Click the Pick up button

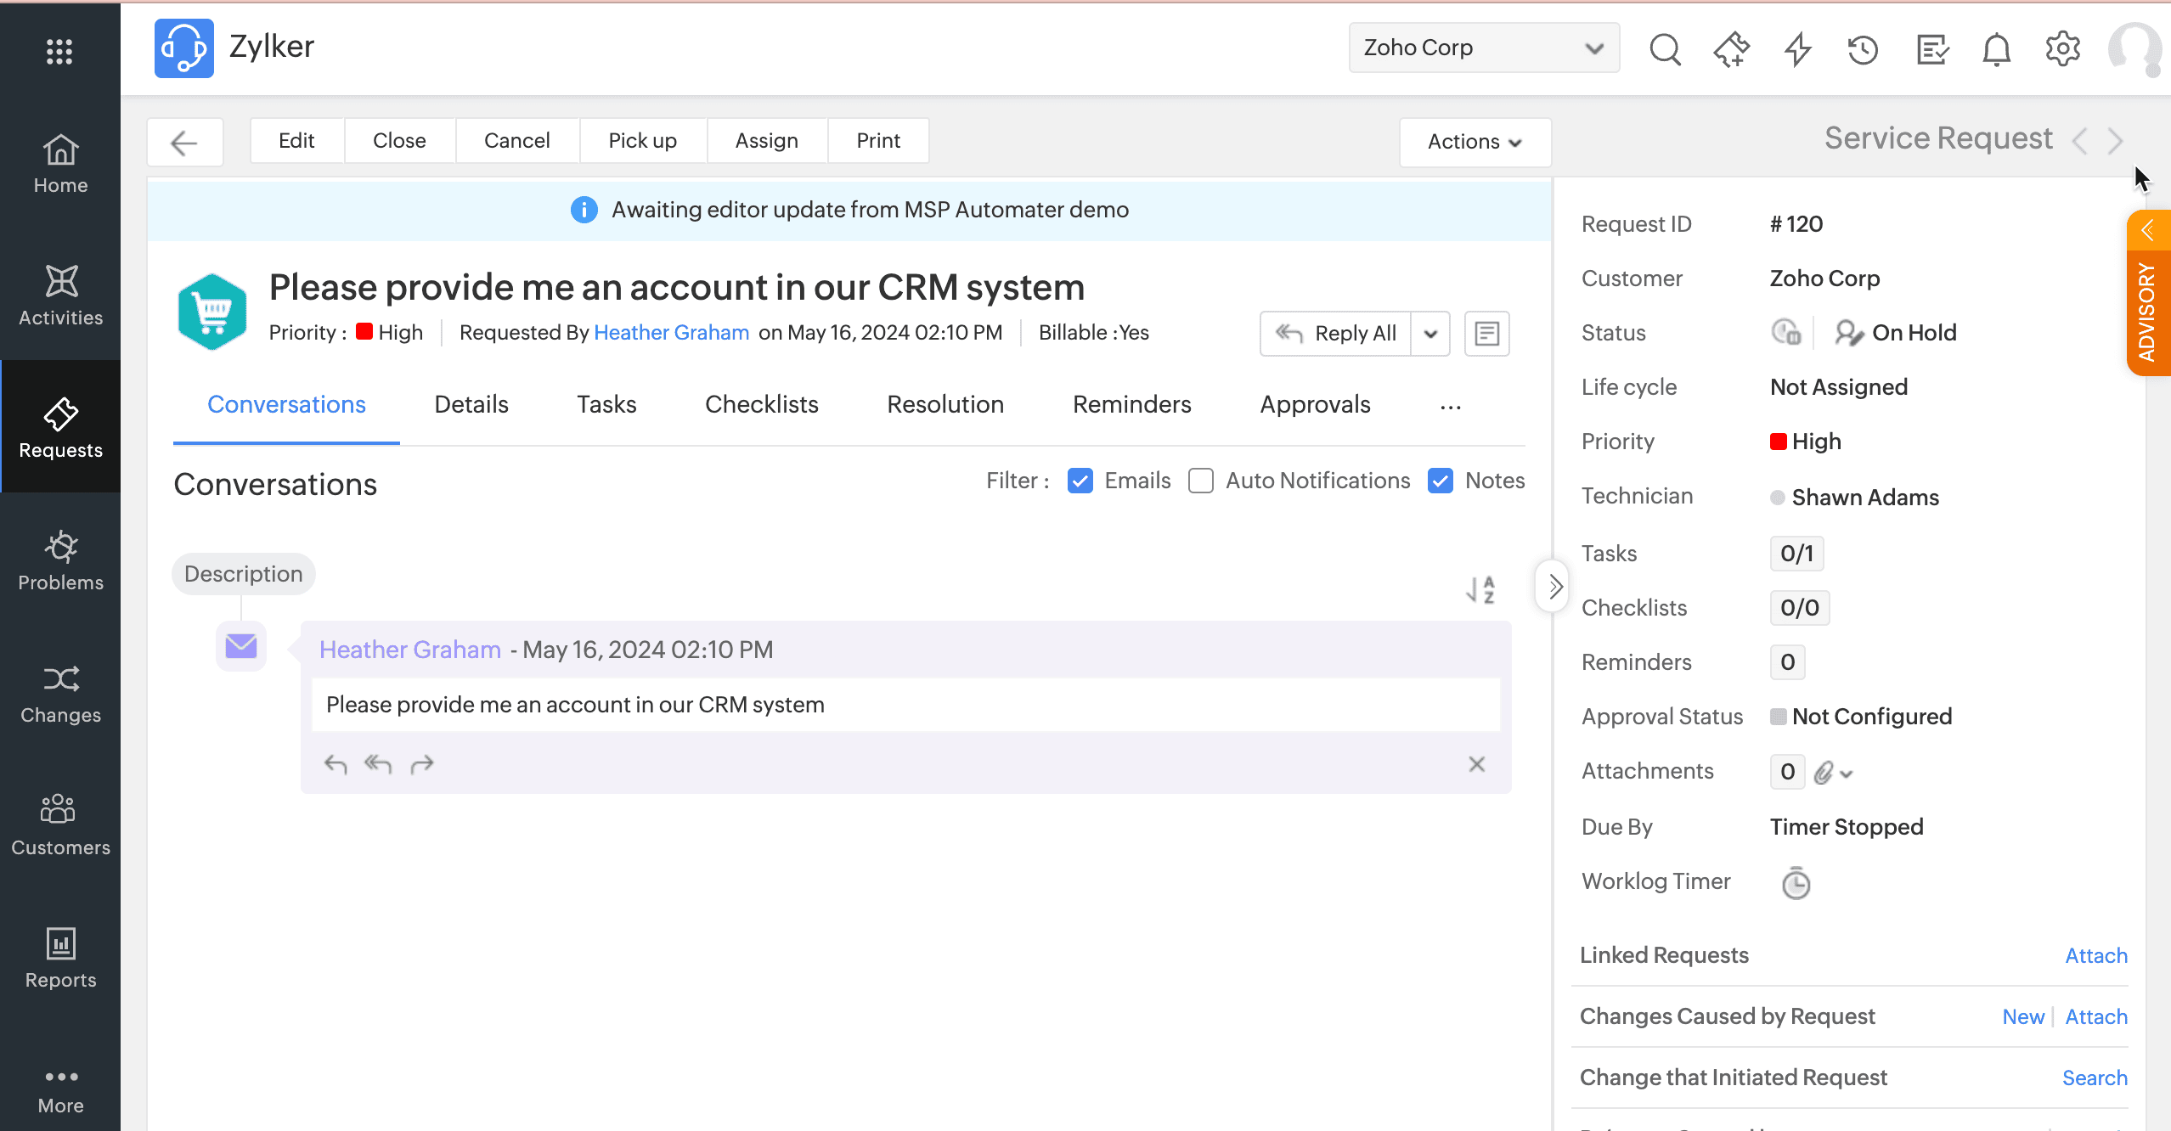(642, 141)
